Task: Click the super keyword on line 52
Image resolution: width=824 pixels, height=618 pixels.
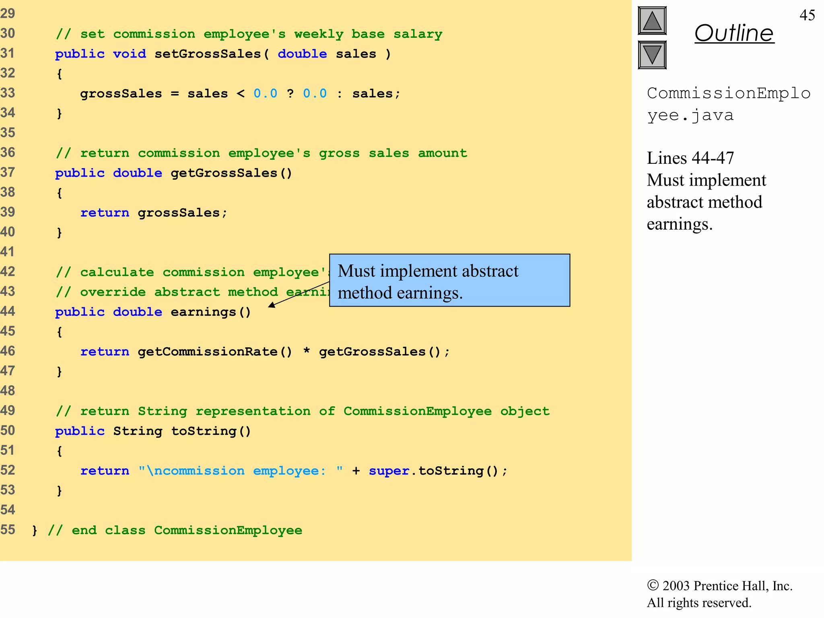Action: point(389,471)
